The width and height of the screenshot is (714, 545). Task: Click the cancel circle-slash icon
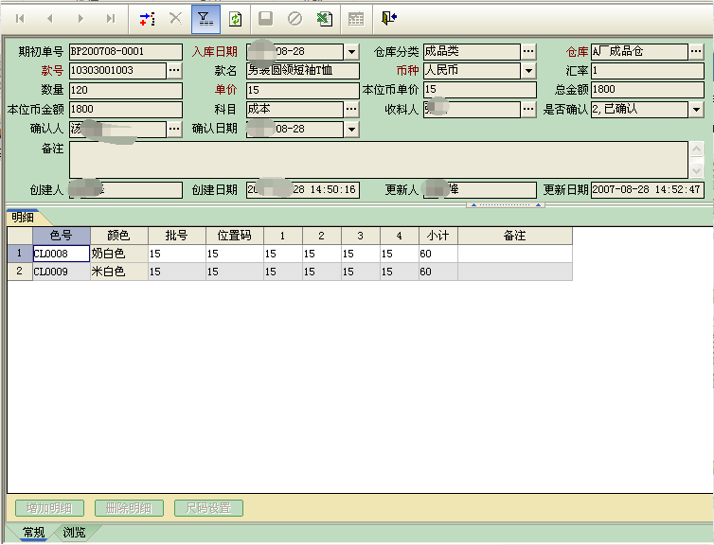pyautogui.click(x=295, y=18)
